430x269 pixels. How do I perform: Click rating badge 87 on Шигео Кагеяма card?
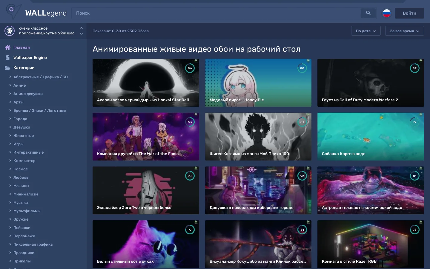pyautogui.click(x=302, y=122)
